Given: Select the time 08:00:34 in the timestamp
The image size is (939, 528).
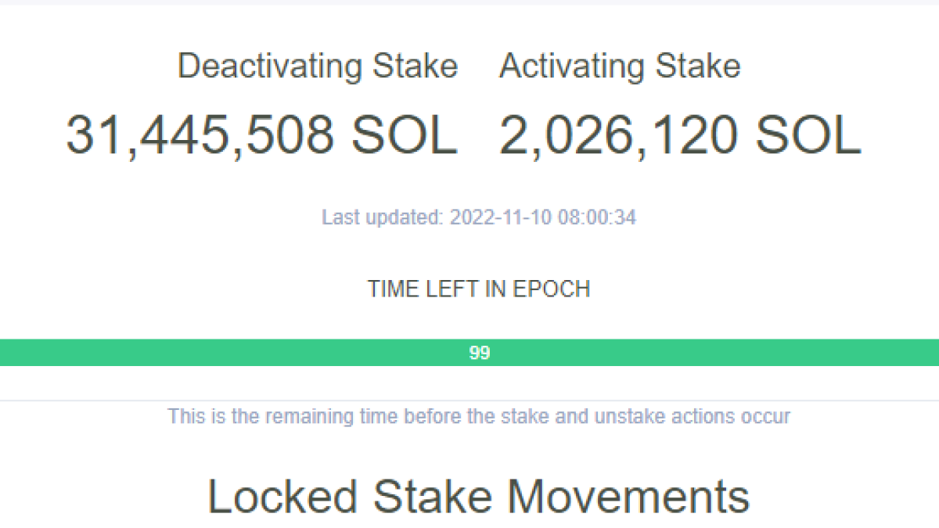Looking at the screenshot, I should coord(596,217).
